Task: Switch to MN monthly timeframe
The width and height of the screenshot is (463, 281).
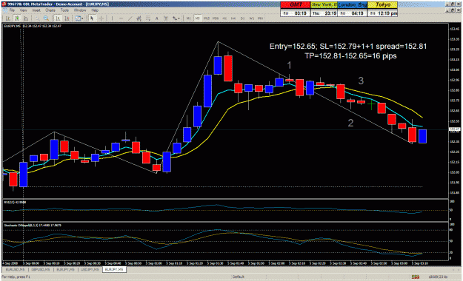Action: 261,18
